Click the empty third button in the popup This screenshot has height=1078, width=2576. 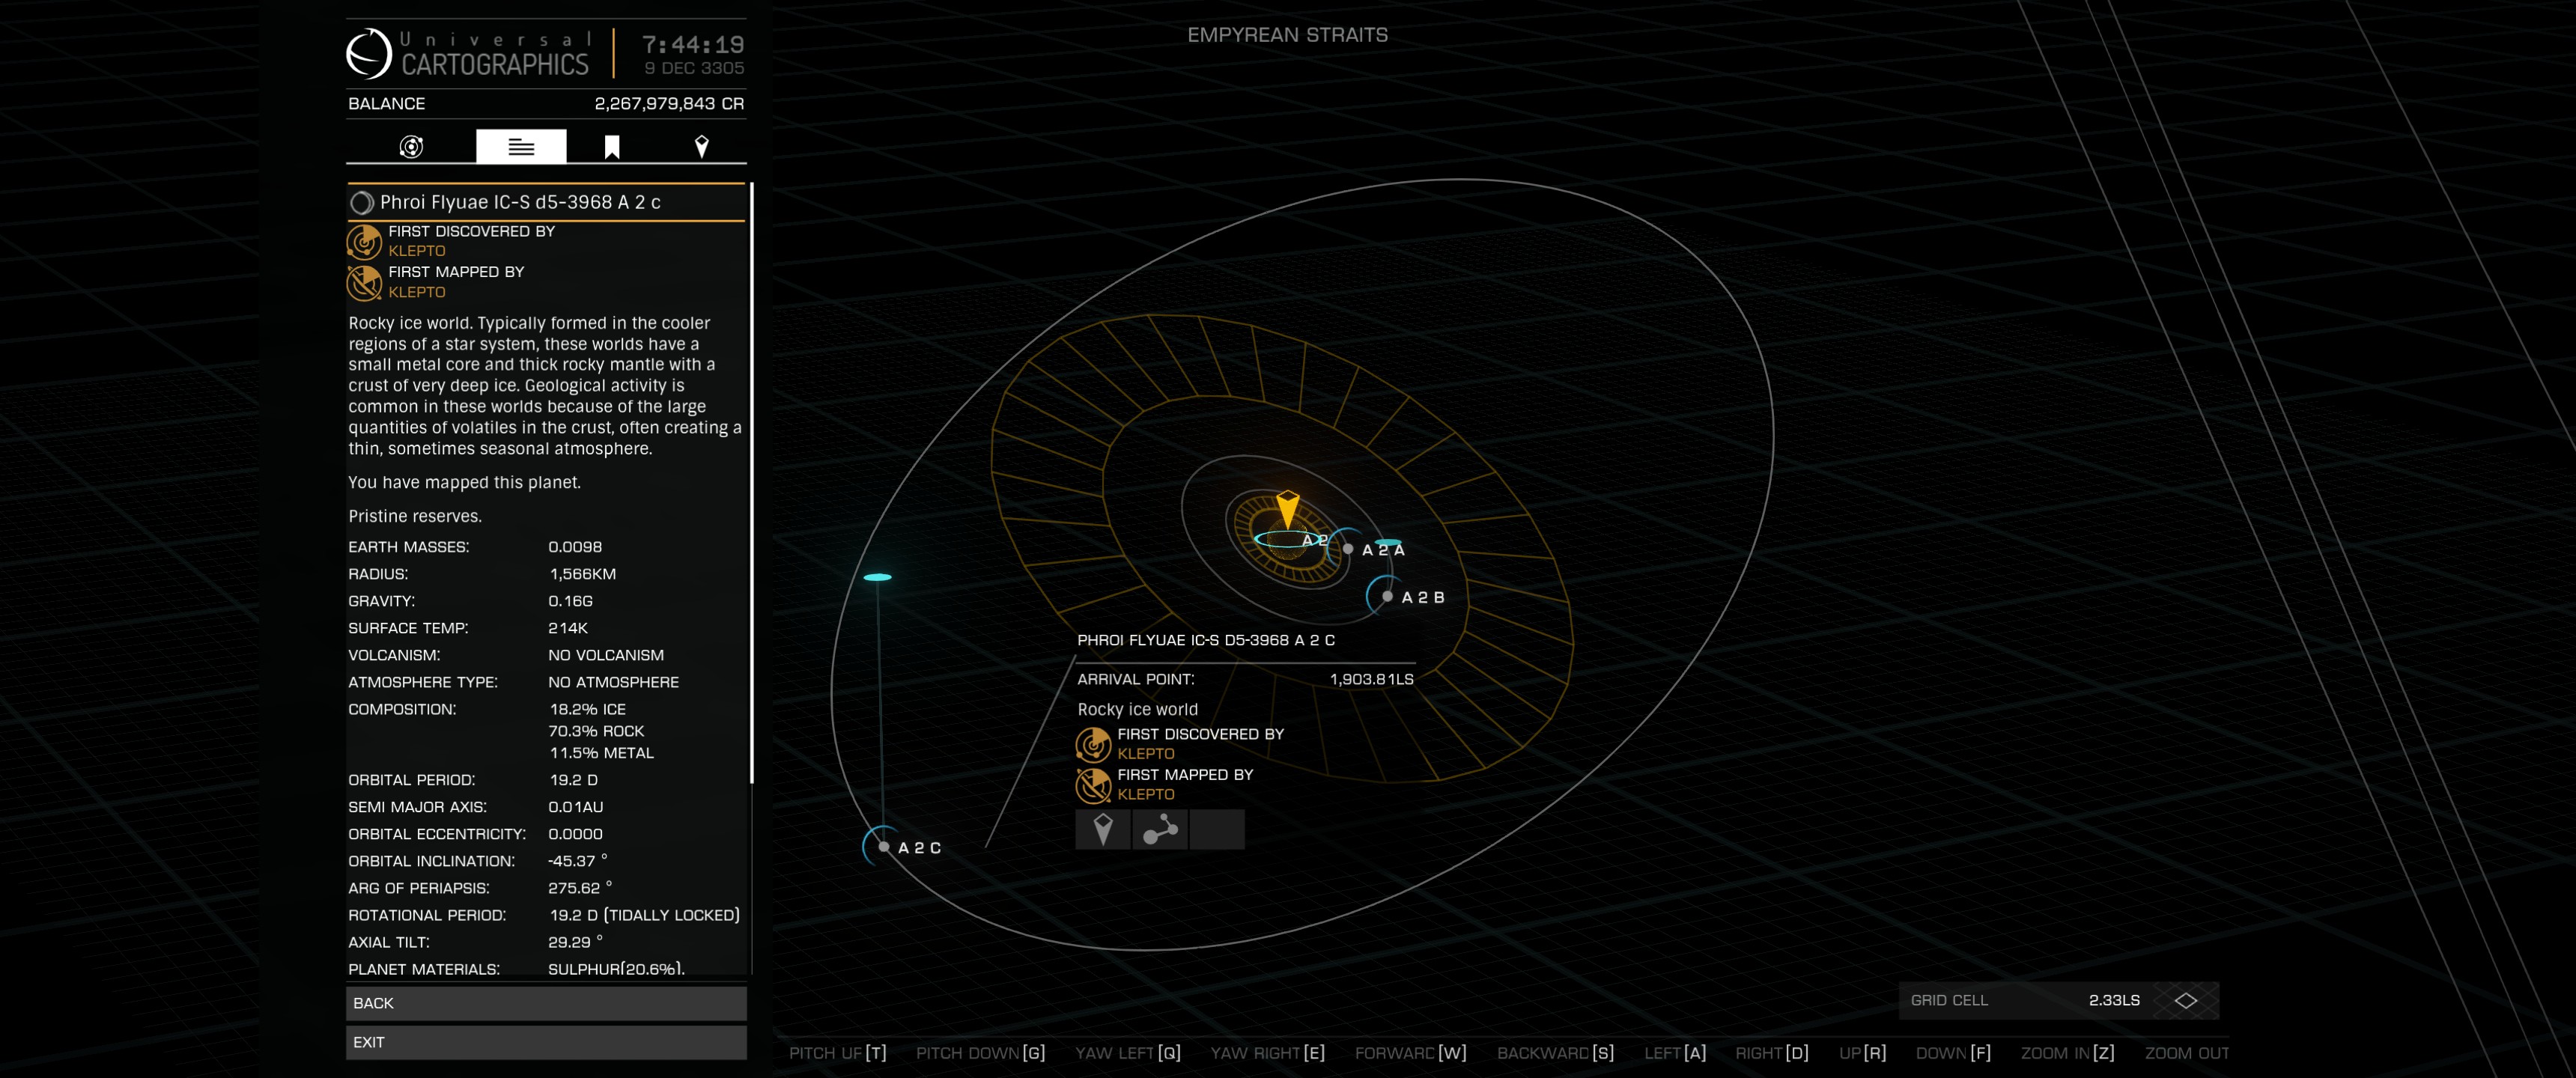coord(1217,829)
